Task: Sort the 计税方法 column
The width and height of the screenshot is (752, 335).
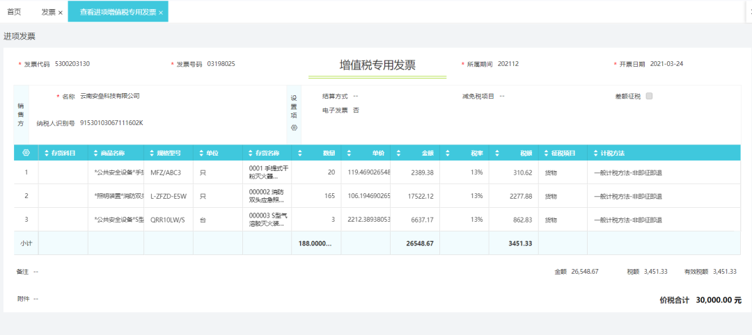Action: [595, 153]
